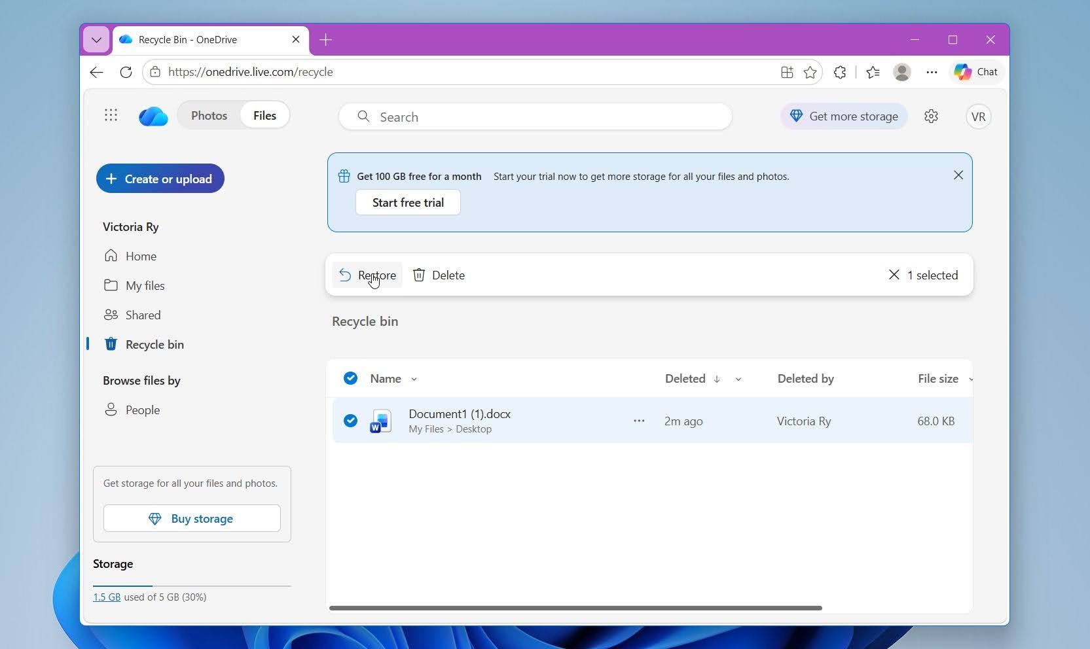Image resolution: width=1090 pixels, height=649 pixels.
Task: Click the OneDrive cloud logo
Action: (153, 116)
